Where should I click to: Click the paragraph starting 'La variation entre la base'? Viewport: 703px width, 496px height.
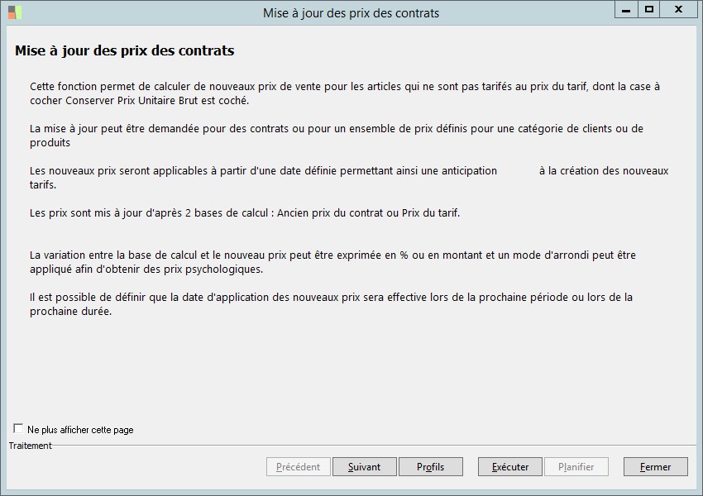click(332, 262)
